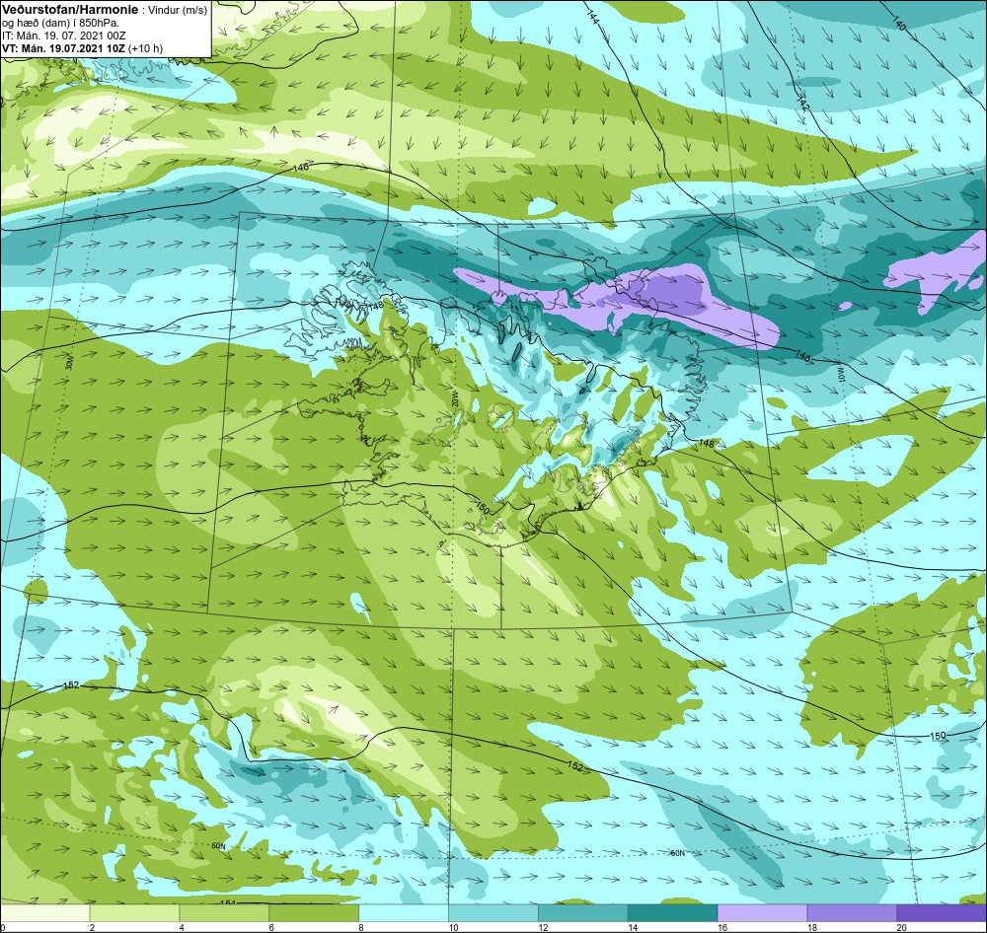Click the 16–18 m/s light purple legend swatch
This screenshot has height=933, width=987.
click(x=762, y=912)
